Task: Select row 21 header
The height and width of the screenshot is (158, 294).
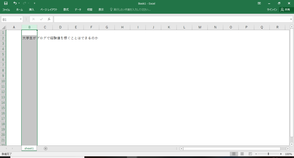Action: 3,140
